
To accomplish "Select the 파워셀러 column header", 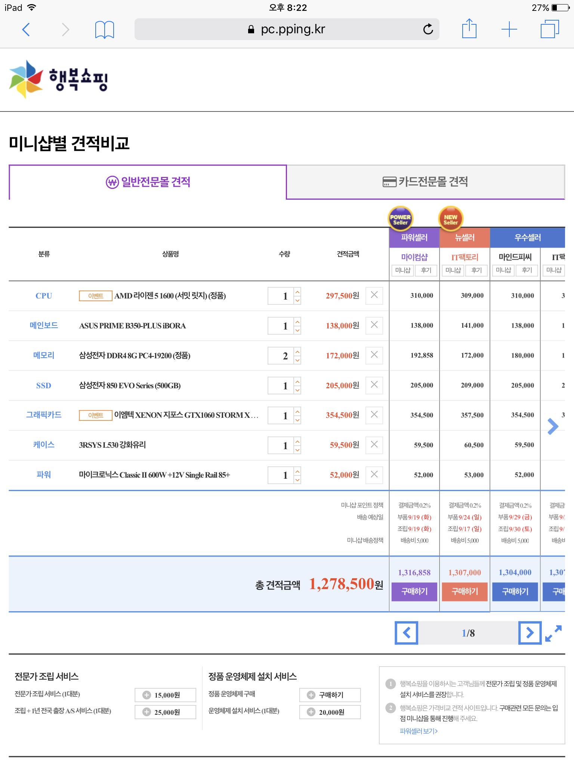I will click(x=414, y=238).
